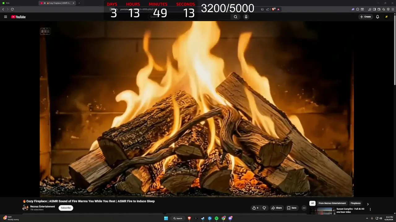
Task: Close the Cozy Fireplace tab
Action: point(73,3)
